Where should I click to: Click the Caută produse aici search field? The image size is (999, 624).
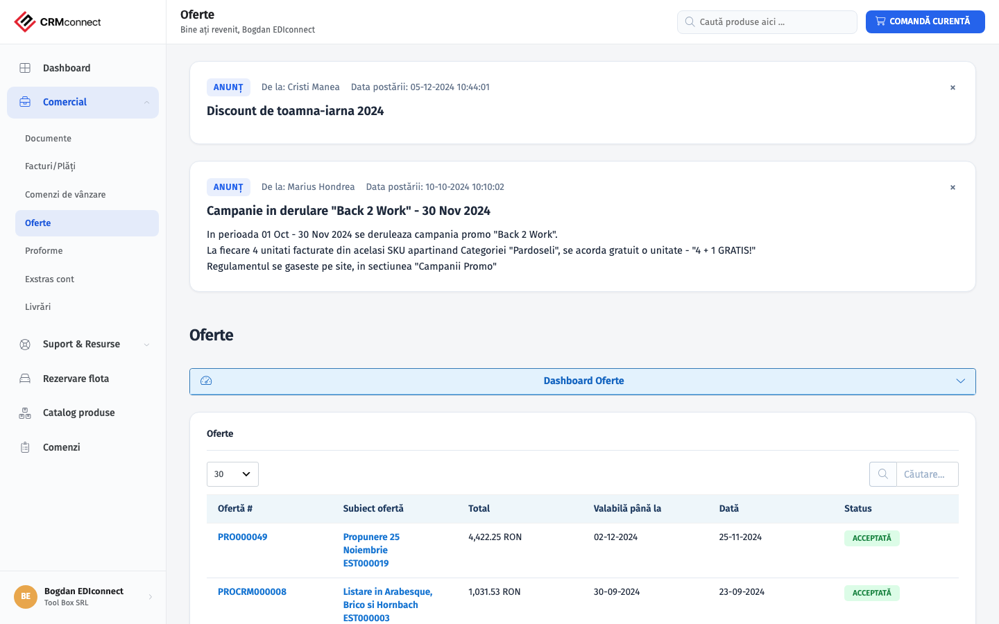[x=767, y=22]
